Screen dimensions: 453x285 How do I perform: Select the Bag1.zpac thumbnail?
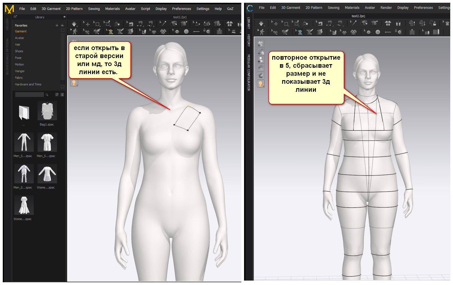coord(47,111)
